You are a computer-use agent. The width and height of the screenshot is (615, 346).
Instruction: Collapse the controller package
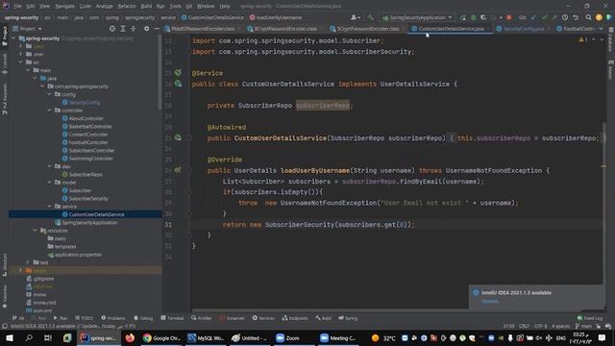49,111
